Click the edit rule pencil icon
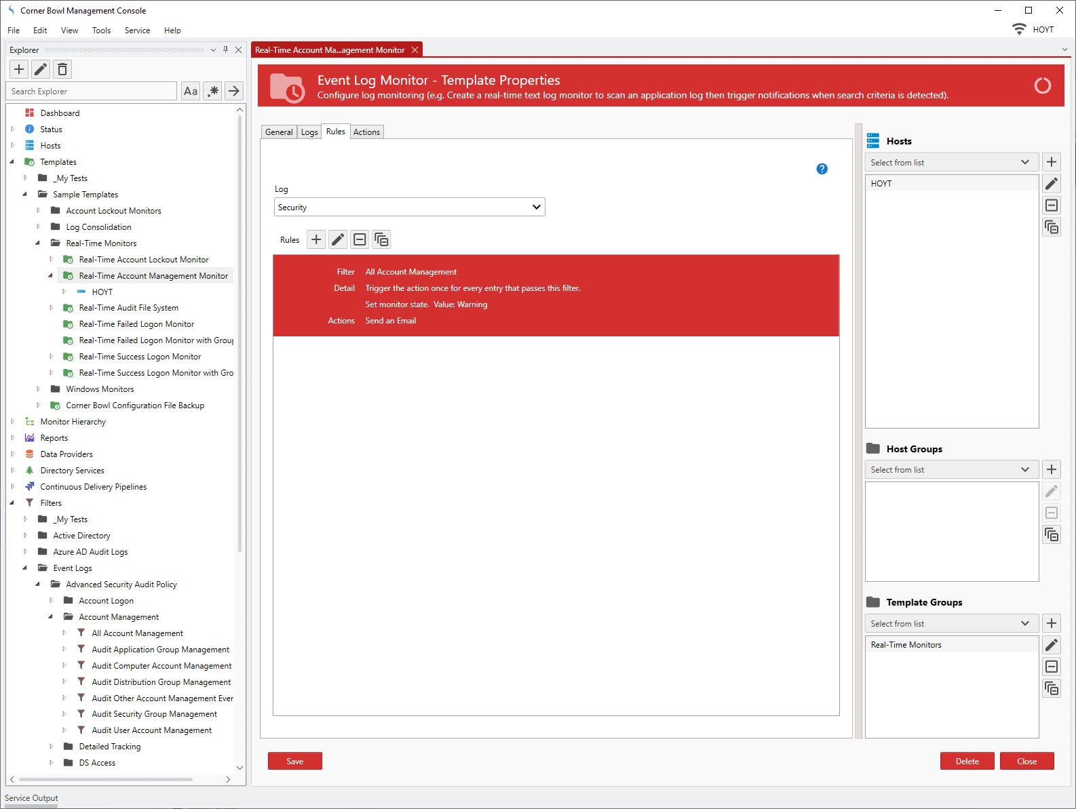 click(338, 239)
